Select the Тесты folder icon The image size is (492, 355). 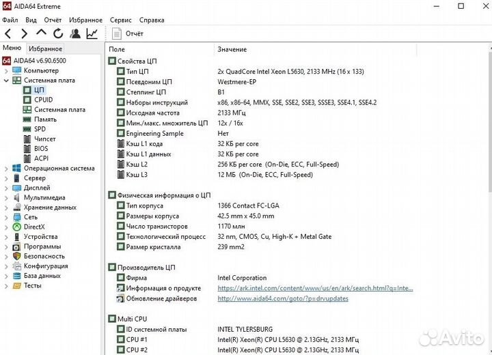16,285
